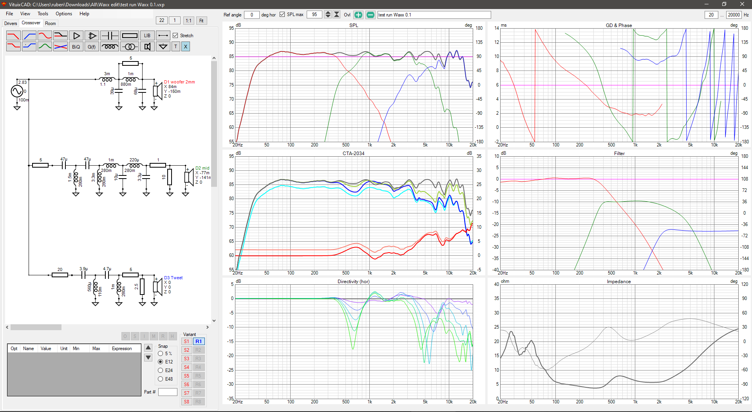Increase SPL max with up arrow
This screenshot has height=412, width=752.
(328, 13)
